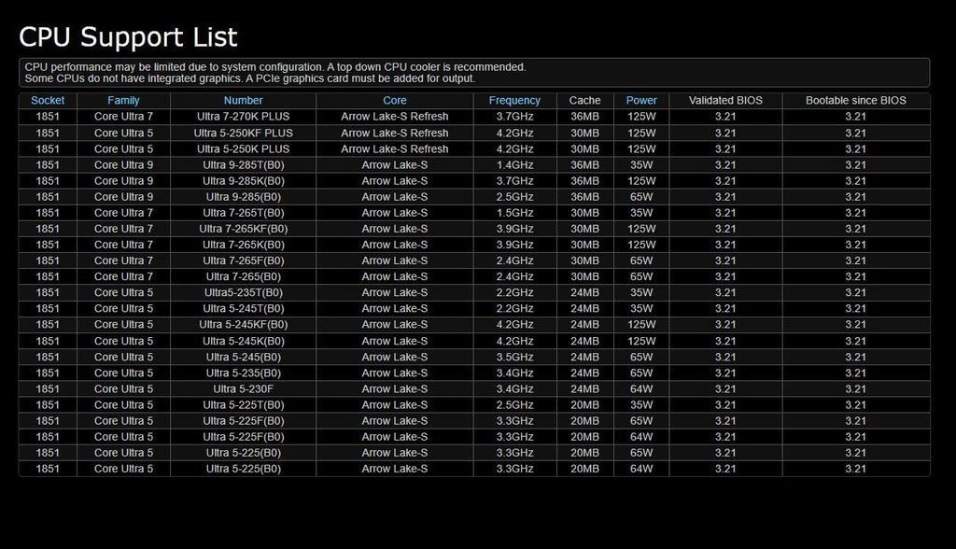Image resolution: width=956 pixels, height=549 pixels.
Task: Click the Ultra 5-230F cell
Action: point(244,388)
